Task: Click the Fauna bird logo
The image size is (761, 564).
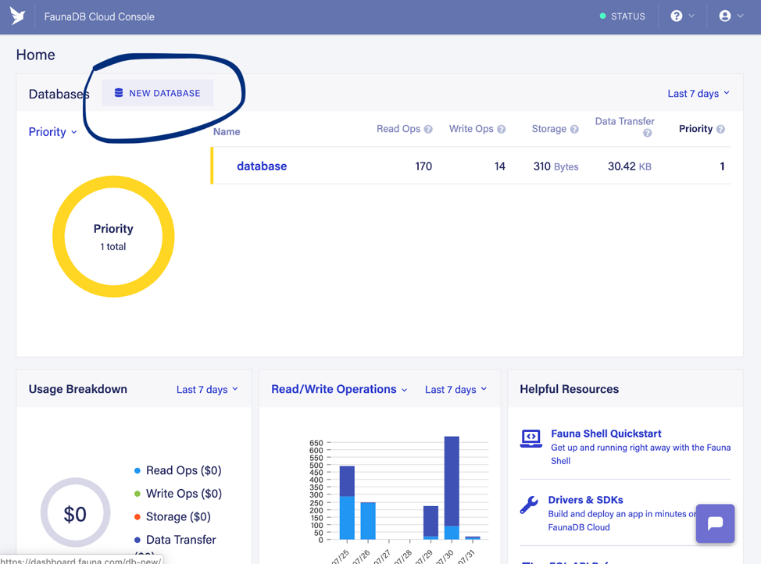Action: tap(17, 16)
